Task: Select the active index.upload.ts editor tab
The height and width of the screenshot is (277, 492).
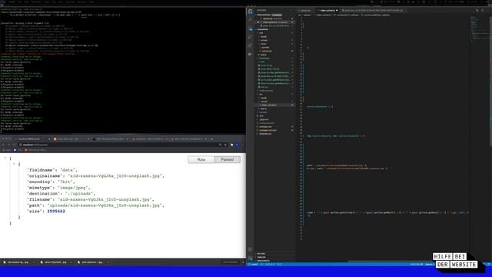Action: point(328,10)
